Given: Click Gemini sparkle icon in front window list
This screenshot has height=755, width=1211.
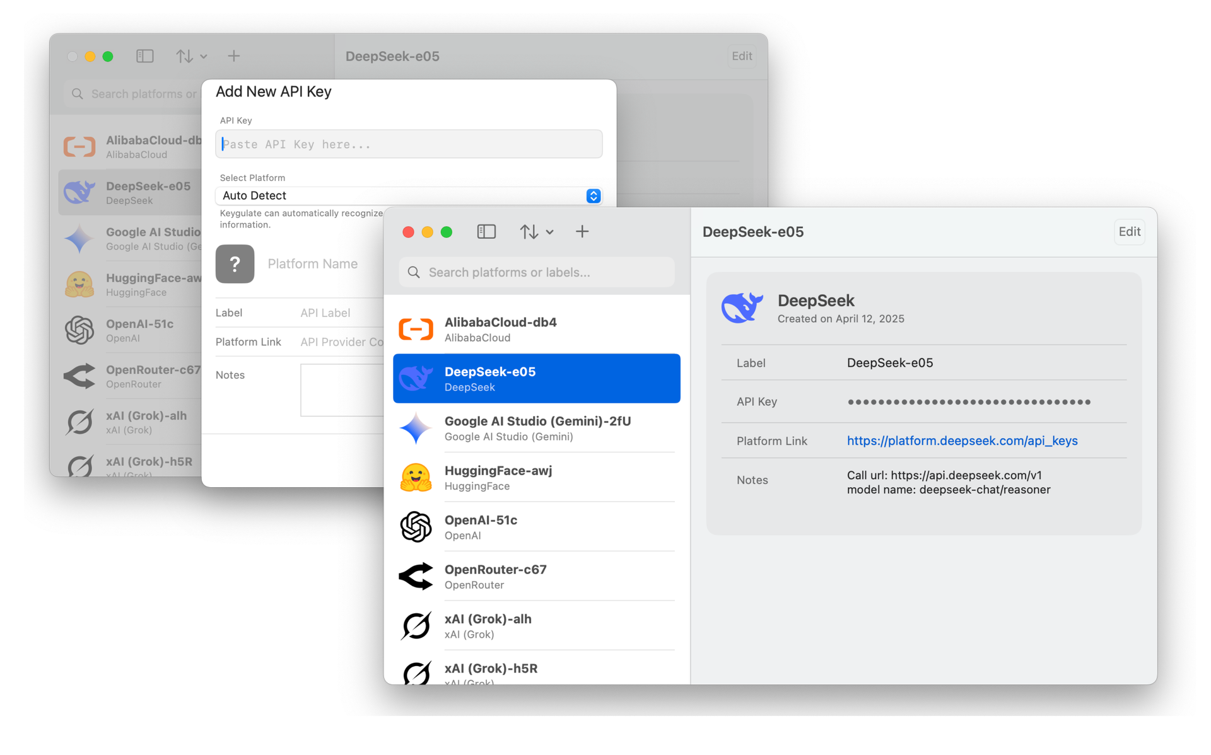Looking at the screenshot, I should pyautogui.click(x=416, y=428).
